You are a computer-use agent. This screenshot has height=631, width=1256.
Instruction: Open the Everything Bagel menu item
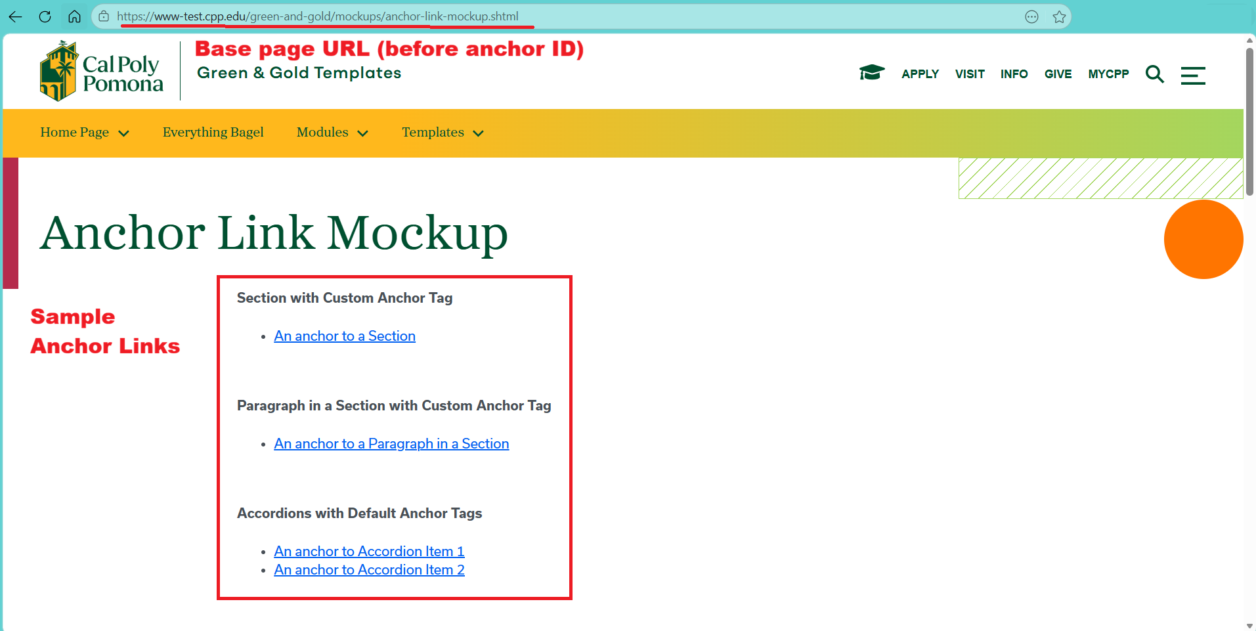point(213,133)
